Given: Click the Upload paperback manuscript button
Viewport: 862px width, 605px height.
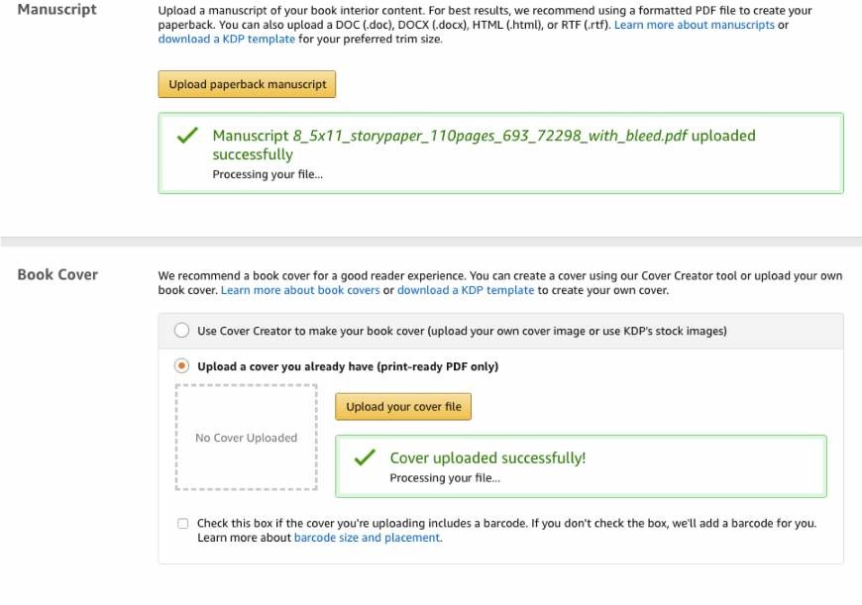Looking at the screenshot, I should (247, 84).
